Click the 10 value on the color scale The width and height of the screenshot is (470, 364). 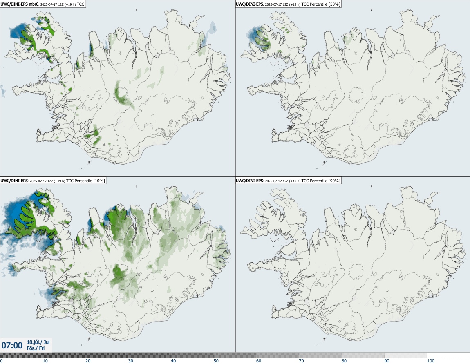[45, 361]
